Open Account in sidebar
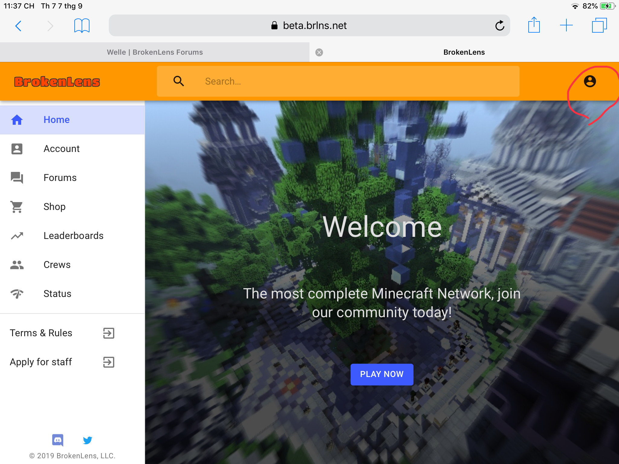Viewport: 619px width, 464px height. tap(72, 149)
